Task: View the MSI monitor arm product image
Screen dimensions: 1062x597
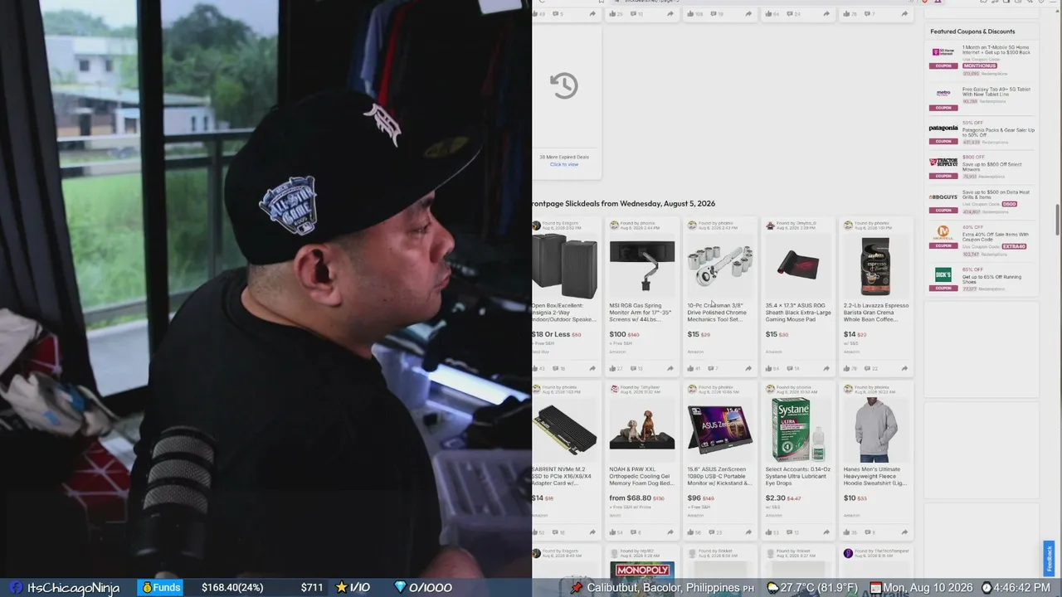Action: 642,265
